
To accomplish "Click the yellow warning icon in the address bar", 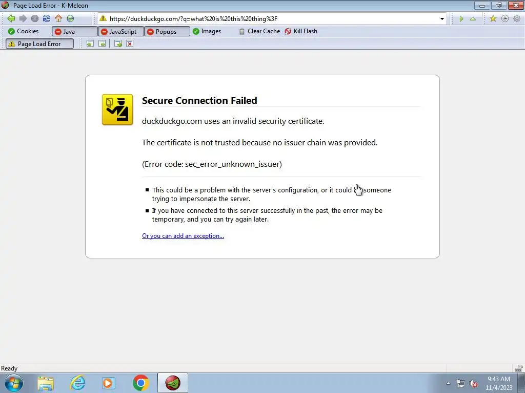I will [x=103, y=18].
